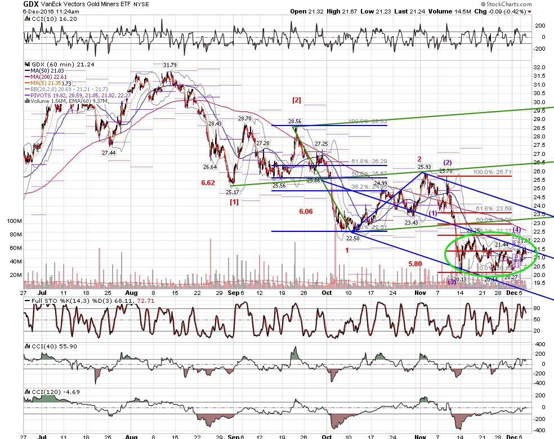Click the "VanEck Vectors Gold Miners ETF" name
Screen dimensions: 554x439
point(86,5)
